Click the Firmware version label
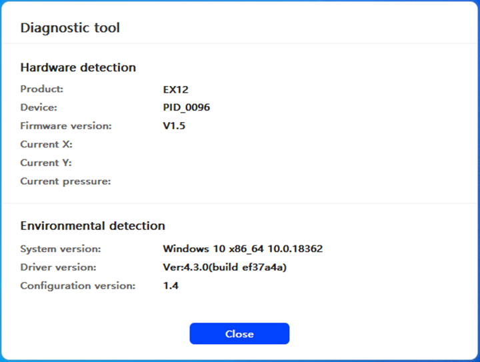This screenshot has width=480, height=362. pos(65,125)
